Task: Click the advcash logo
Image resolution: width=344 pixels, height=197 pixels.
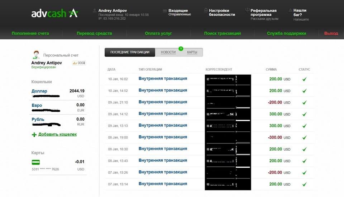Action: (x=54, y=14)
